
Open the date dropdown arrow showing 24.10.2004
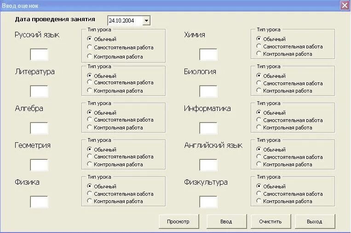pos(146,21)
